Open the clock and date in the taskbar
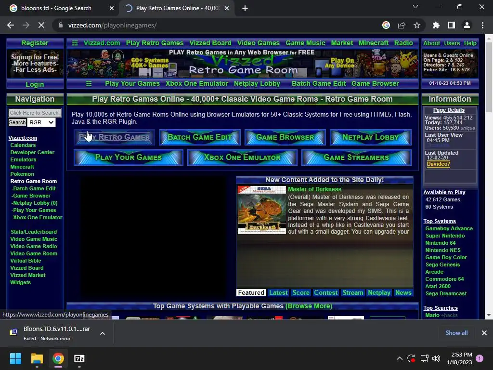The image size is (493, 370). [459, 358]
